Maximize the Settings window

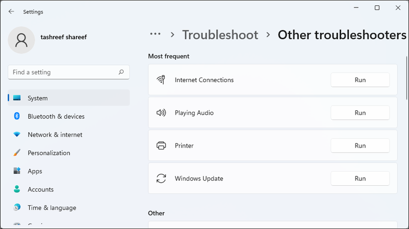377,8
